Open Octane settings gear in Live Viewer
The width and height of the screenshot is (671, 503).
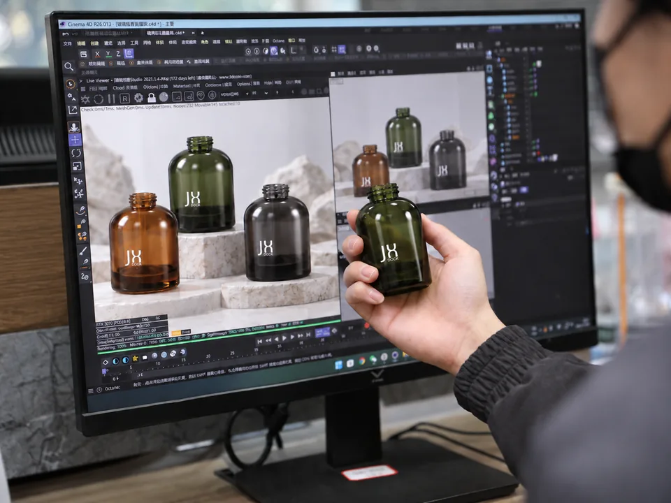[138, 98]
